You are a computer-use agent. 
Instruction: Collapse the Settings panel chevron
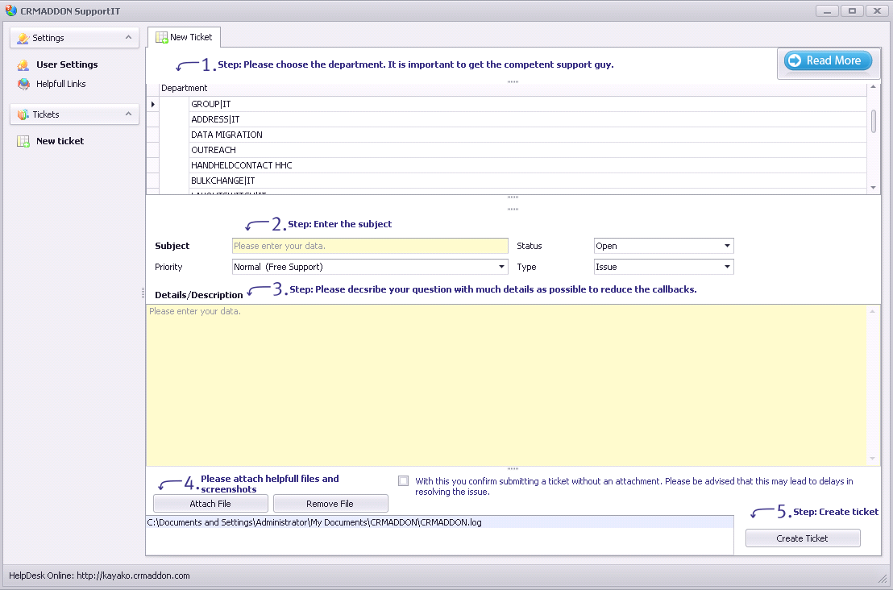point(128,38)
